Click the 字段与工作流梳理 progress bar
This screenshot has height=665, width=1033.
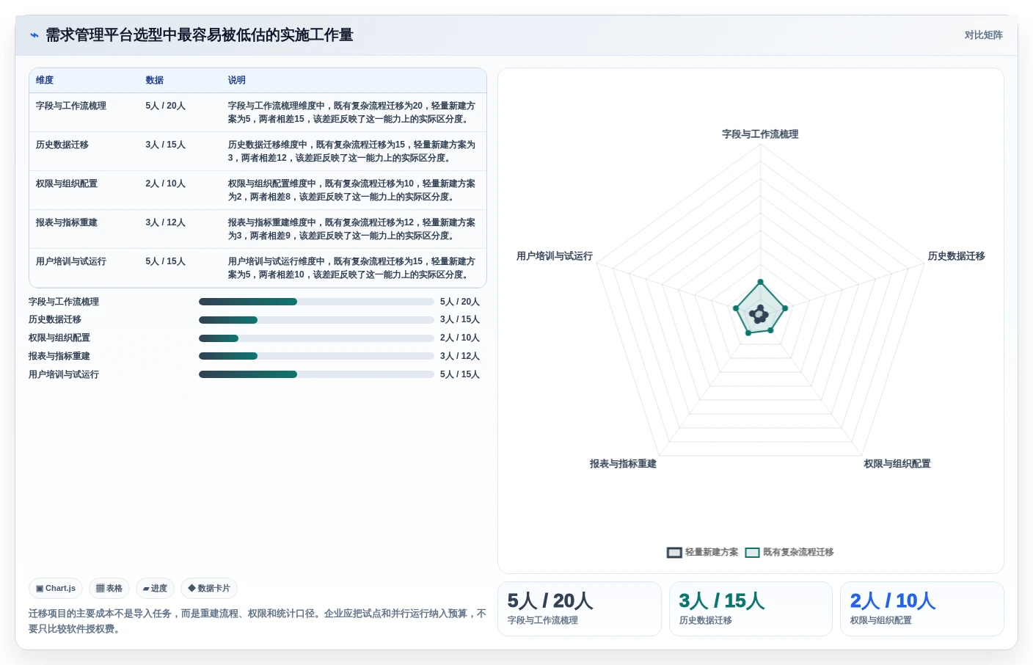click(316, 302)
